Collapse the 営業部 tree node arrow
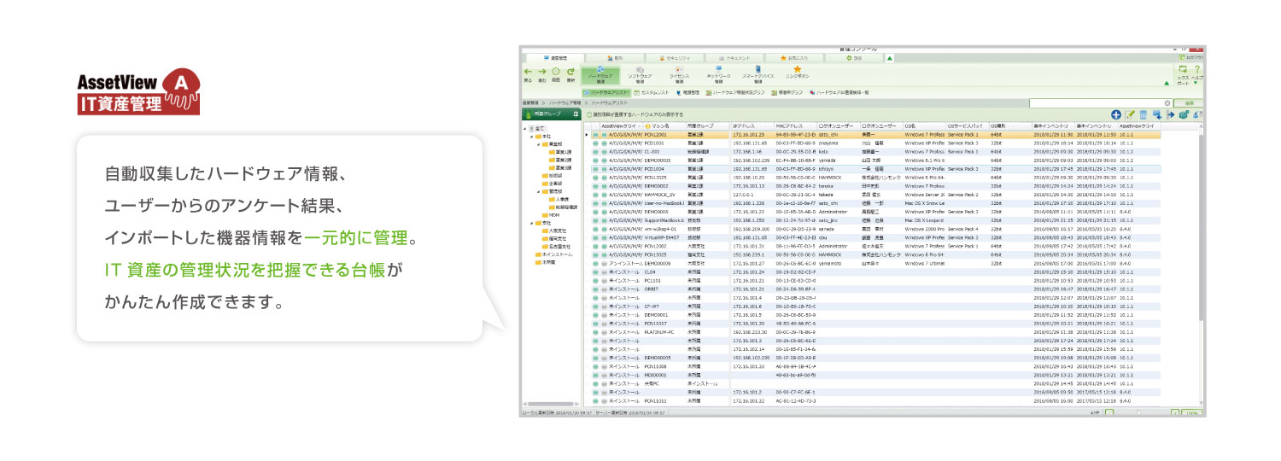 (x=538, y=144)
